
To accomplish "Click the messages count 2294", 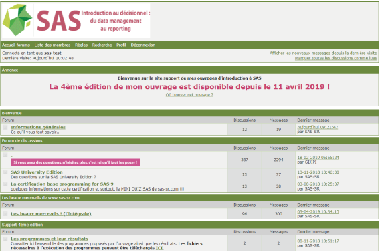I will [x=278, y=160].
